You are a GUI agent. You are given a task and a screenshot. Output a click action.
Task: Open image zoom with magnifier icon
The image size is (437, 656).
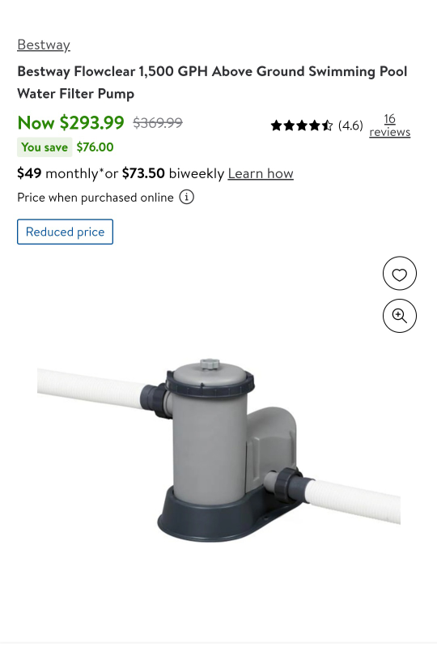[399, 316]
